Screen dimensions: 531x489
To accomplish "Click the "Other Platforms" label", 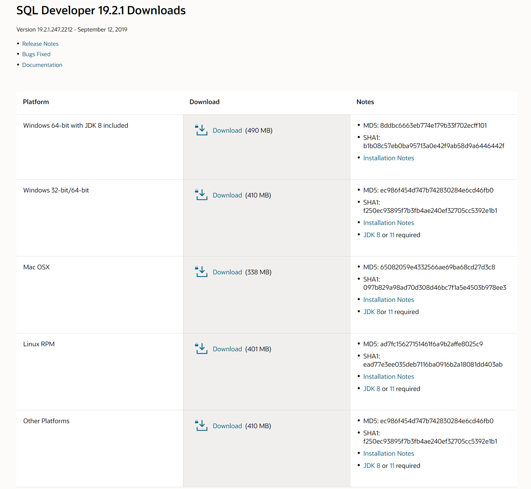I will tap(46, 421).
